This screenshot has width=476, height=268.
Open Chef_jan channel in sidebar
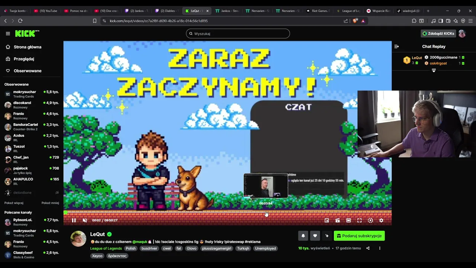coord(32,159)
